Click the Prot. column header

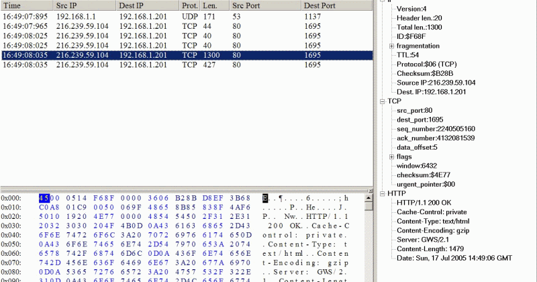[190, 5]
